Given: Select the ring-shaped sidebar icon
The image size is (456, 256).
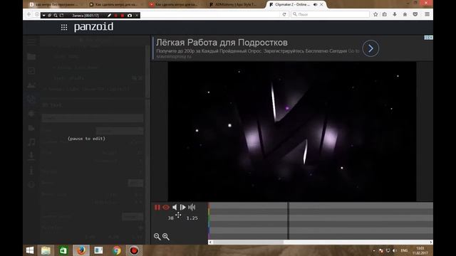Looking at the screenshot, I should pos(31,100).
